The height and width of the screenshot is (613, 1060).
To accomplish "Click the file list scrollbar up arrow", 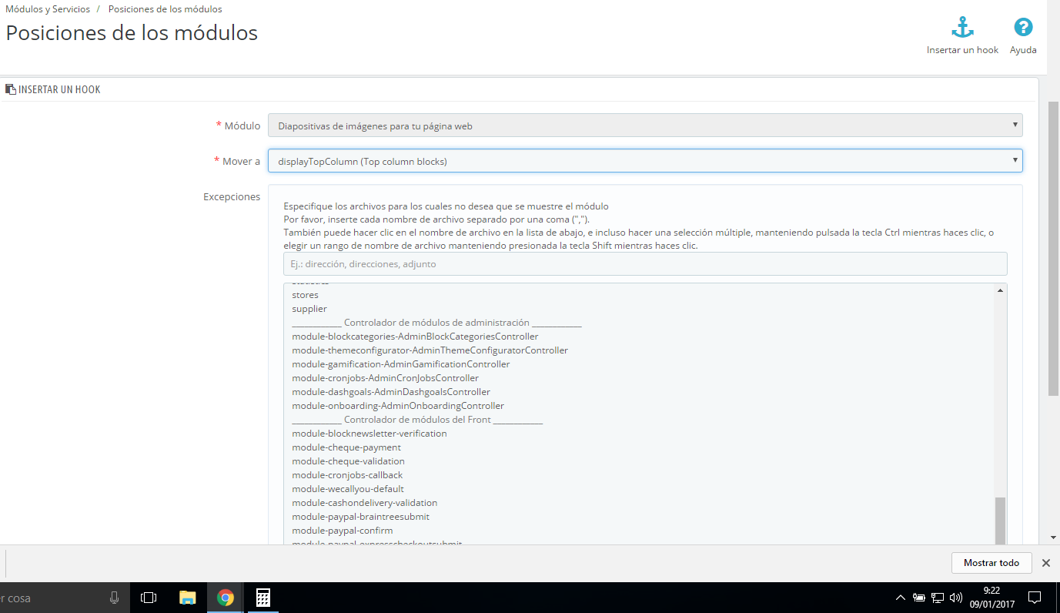I will pos(1000,290).
